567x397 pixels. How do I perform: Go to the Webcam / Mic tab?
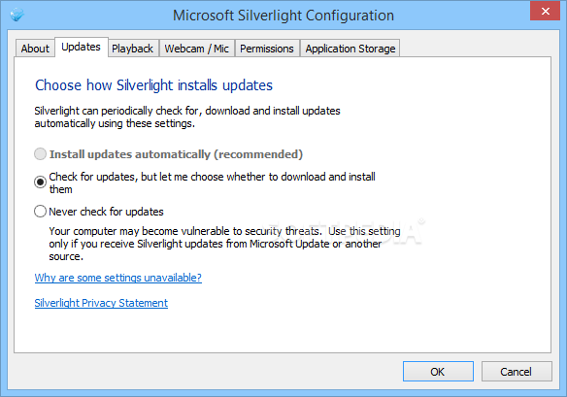click(197, 49)
